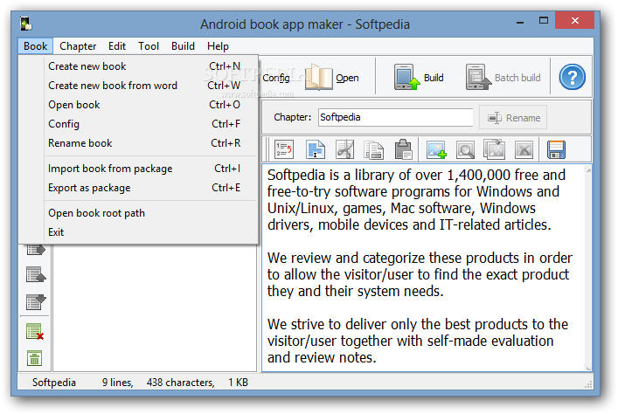Select Create new book menu entry
The image size is (618, 414).
138,66
